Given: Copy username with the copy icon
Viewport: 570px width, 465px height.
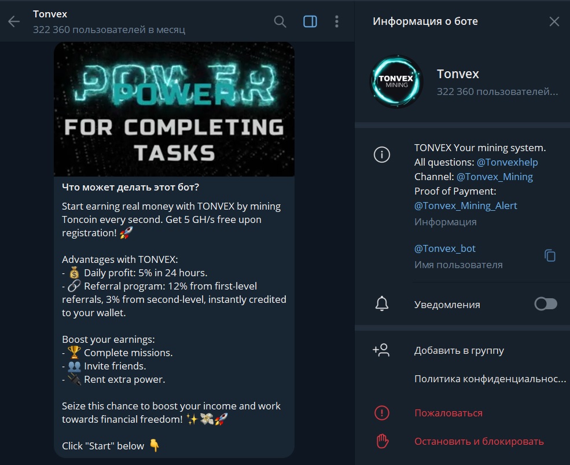Looking at the screenshot, I should (x=550, y=255).
